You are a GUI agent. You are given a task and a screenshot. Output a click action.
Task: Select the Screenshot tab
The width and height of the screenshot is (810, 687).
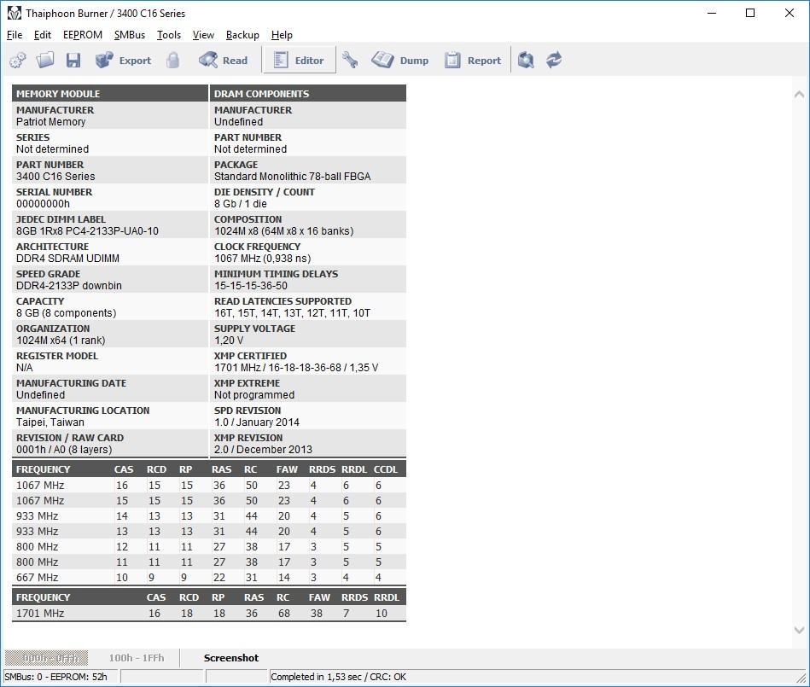point(231,657)
